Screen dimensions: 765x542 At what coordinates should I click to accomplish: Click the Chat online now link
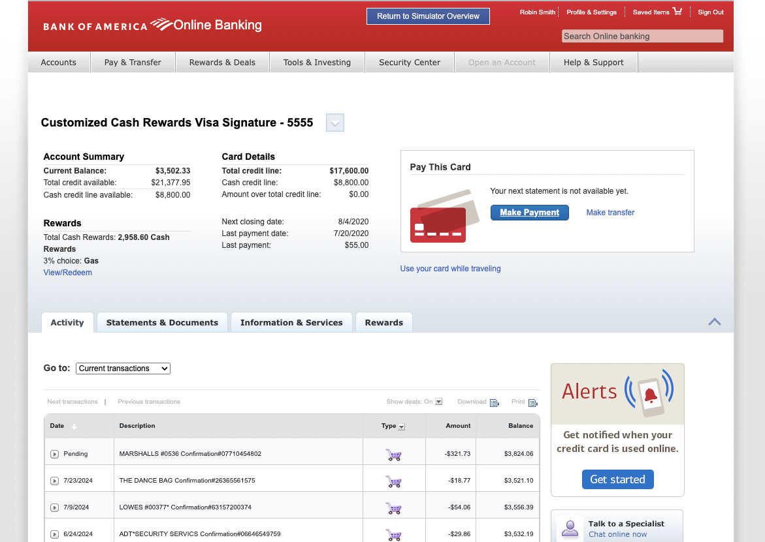(x=617, y=534)
